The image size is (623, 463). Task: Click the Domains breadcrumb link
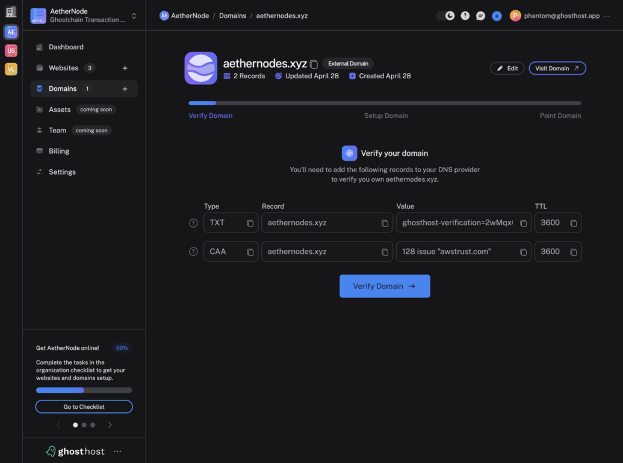click(232, 16)
